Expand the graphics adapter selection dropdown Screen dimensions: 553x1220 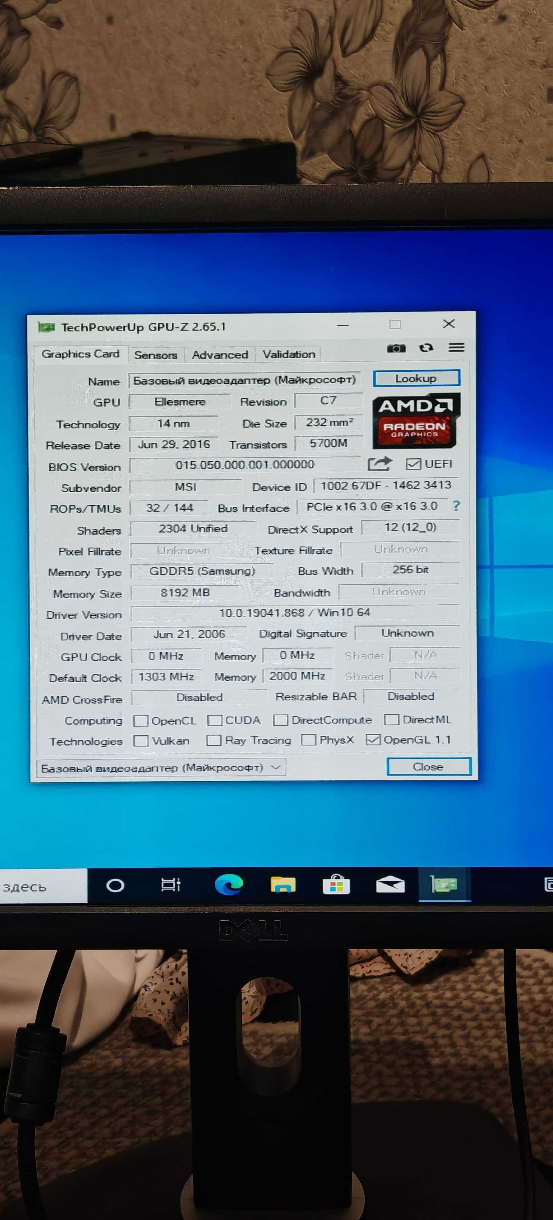[x=161, y=768]
